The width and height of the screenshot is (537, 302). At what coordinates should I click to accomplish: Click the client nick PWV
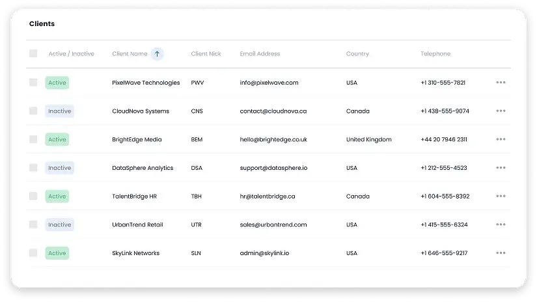[197, 83]
